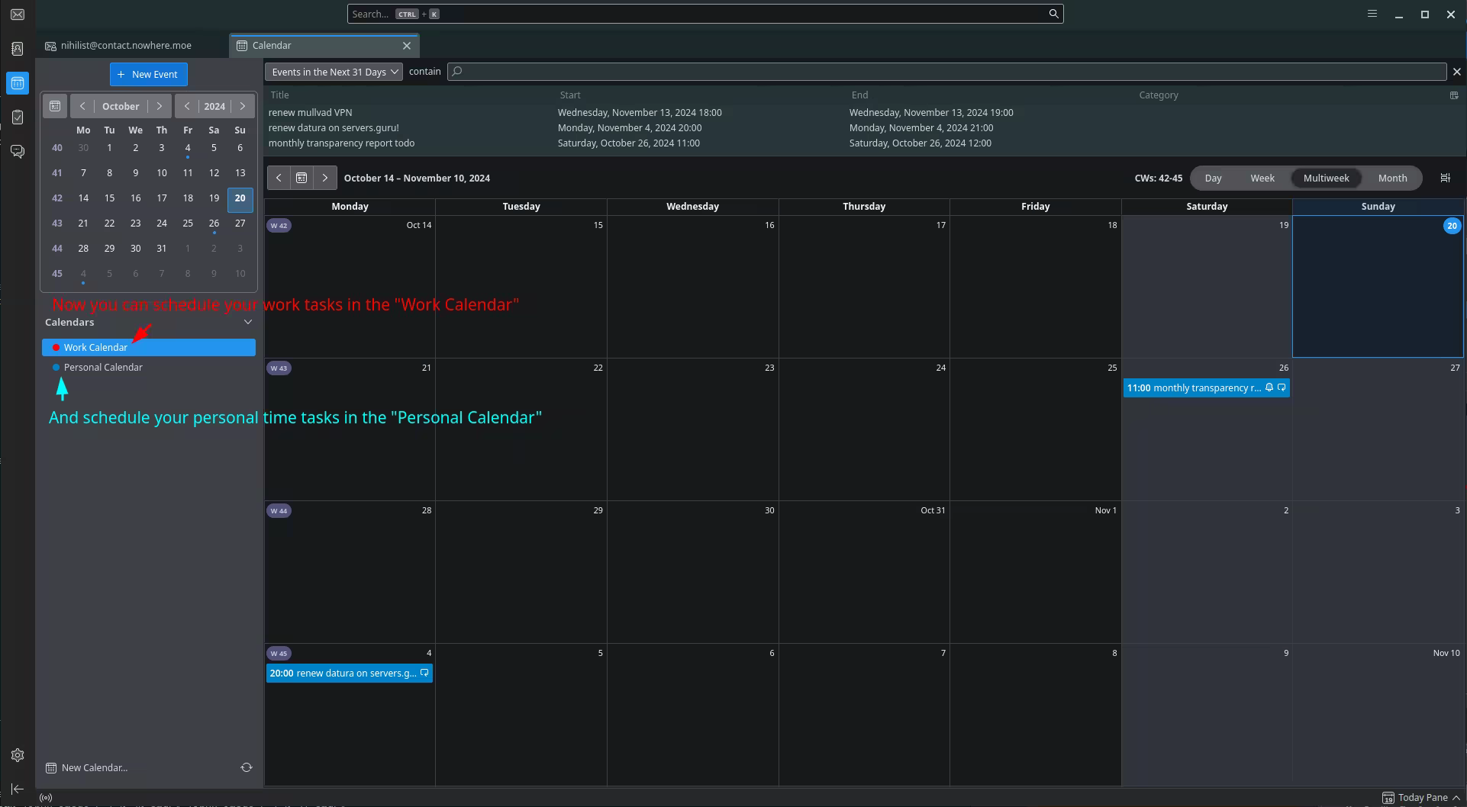Image resolution: width=1467 pixels, height=807 pixels.
Task: Open the Tasks space icon
Action: 18,117
